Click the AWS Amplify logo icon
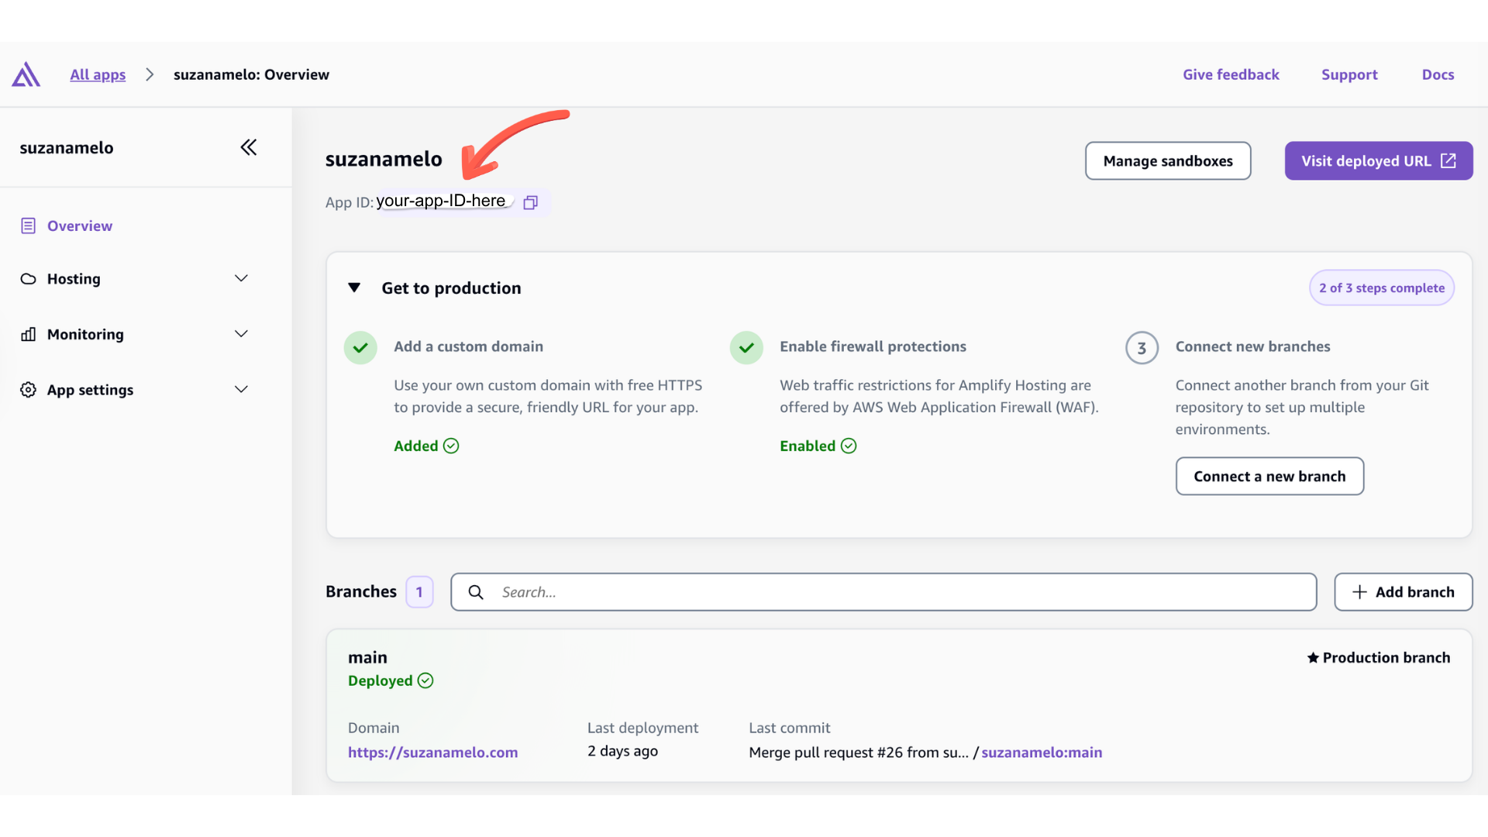This screenshot has height=837, width=1488. point(26,74)
